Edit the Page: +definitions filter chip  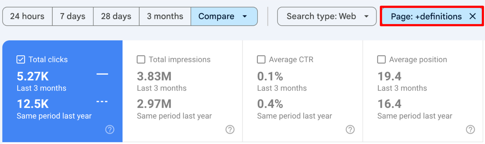[x=426, y=16]
